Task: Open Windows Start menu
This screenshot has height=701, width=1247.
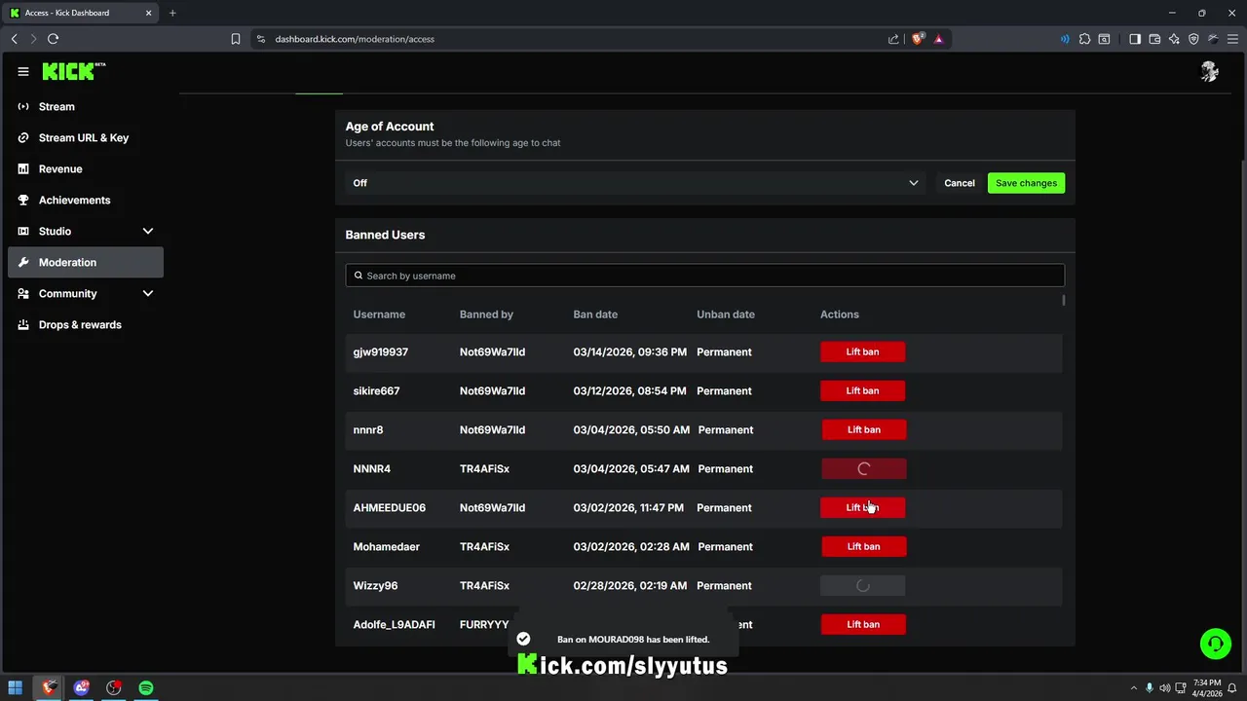Action: pyautogui.click(x=15, y=688)
